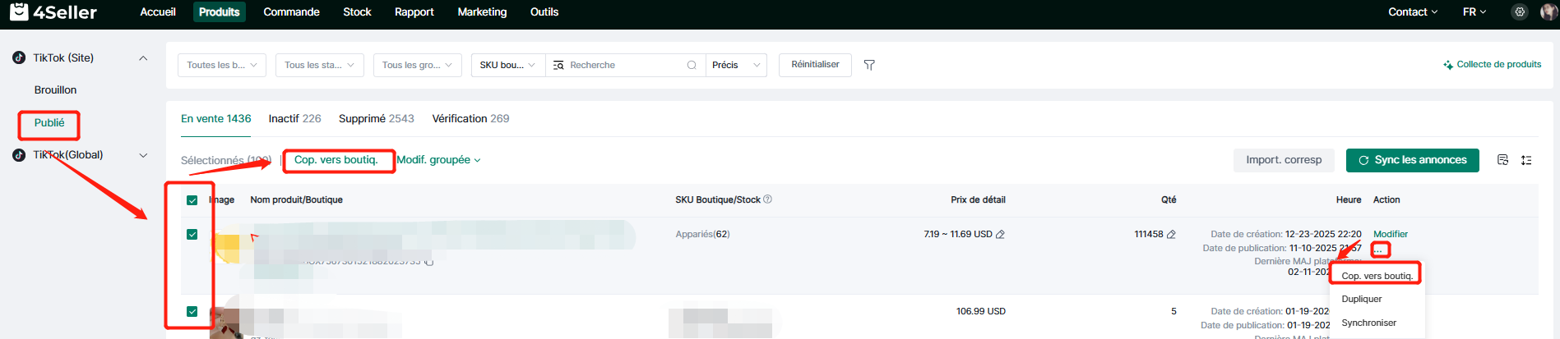The height and width of the screenshot is (339, 1560).
Task: Click the Recherche search input field
Action: tap(623, 65)
